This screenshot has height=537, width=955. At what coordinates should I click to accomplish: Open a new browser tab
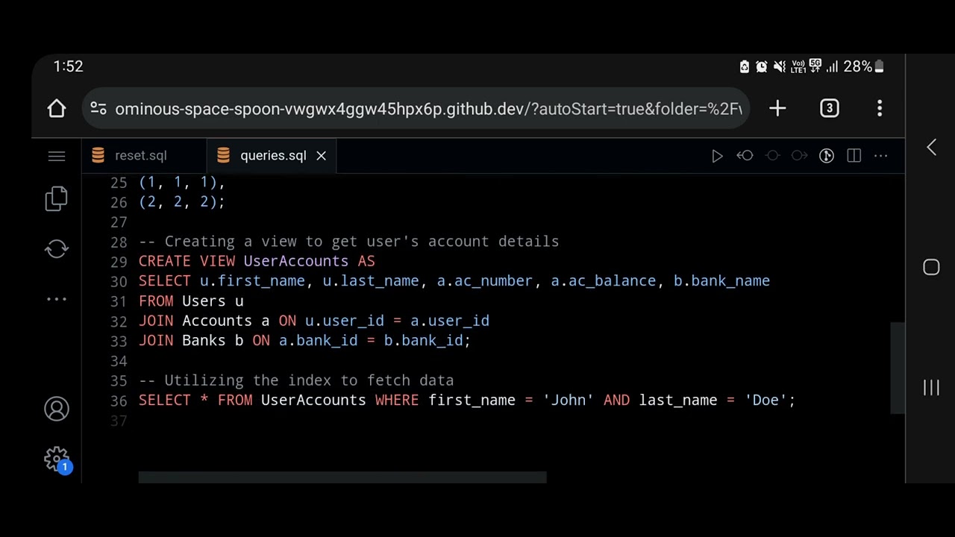pyautogui.click(x=777, y=109)
